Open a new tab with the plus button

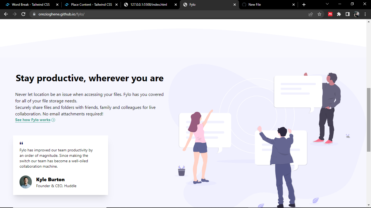304,4
